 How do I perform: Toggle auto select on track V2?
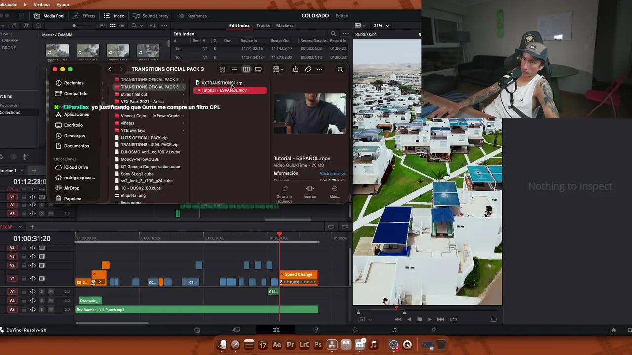pos(33,265)
